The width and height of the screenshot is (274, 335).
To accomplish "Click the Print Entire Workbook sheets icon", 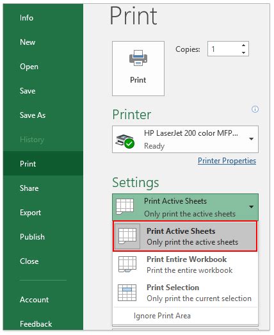I will coord(127,265).
